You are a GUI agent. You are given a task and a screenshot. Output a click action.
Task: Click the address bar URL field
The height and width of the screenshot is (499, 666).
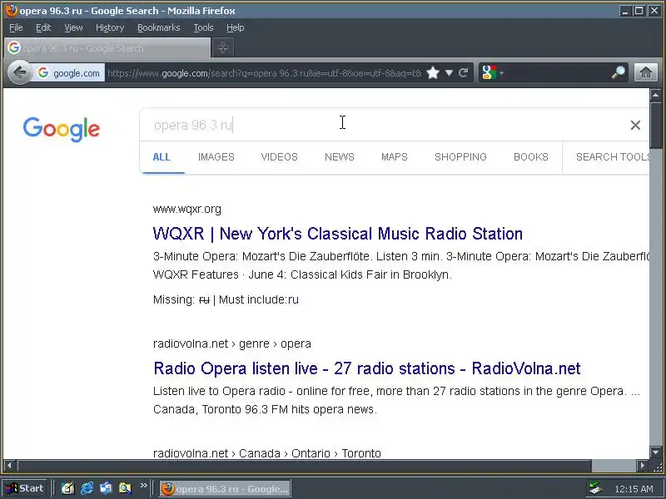(x=264, y=73)
